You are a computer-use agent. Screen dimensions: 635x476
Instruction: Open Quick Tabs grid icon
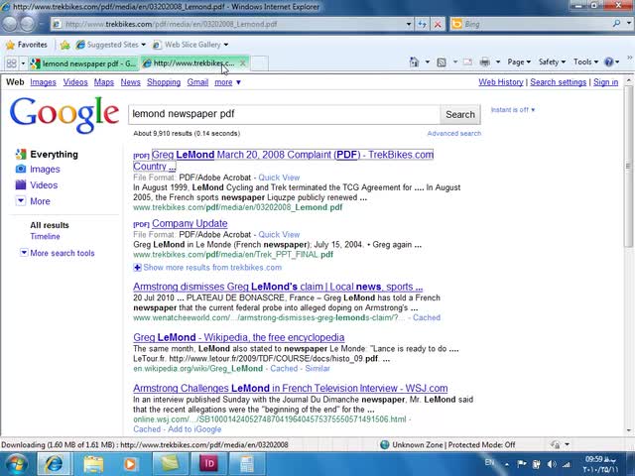[x=11, y=63]
